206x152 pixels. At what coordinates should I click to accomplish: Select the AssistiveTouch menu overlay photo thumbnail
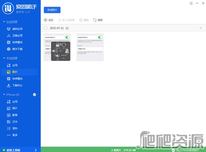click(x=57, y=47)
